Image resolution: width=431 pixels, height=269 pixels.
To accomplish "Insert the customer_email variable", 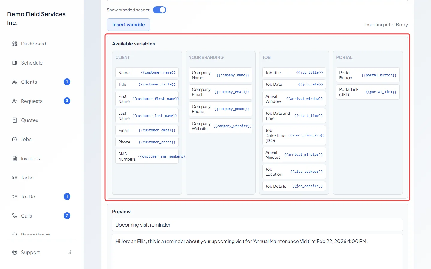I will pos(147,130).
